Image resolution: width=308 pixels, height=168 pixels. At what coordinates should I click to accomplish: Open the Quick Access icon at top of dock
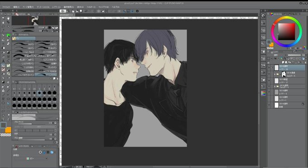(263, 16)
